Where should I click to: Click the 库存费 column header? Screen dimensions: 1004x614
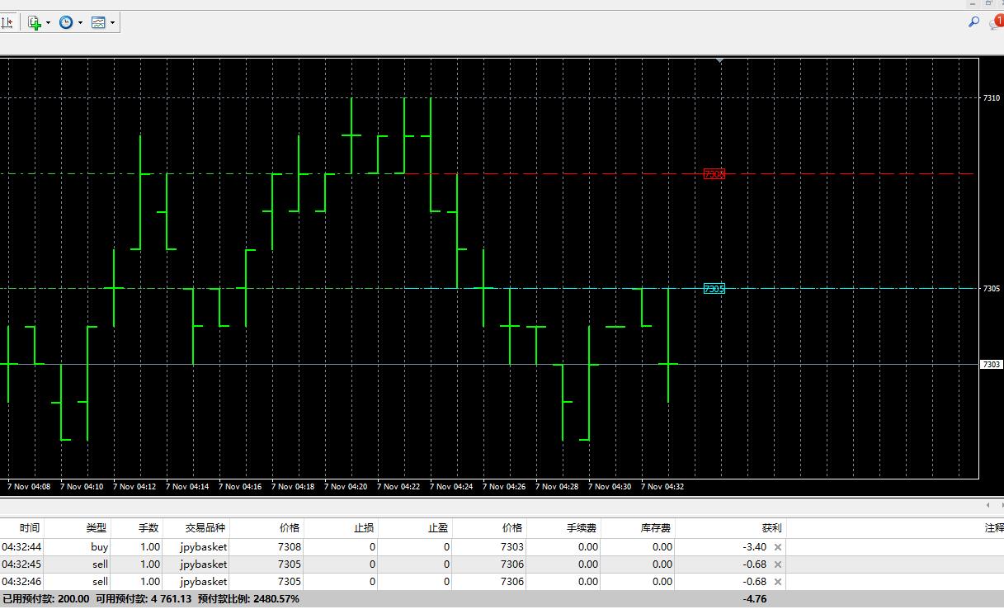pos(638,528)
